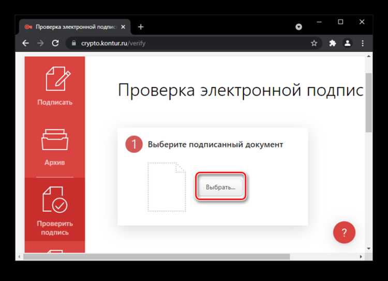This screenshot has height=281, width=388.
Task: Click the tab search dropdown circle
Action: click(299, 27)
